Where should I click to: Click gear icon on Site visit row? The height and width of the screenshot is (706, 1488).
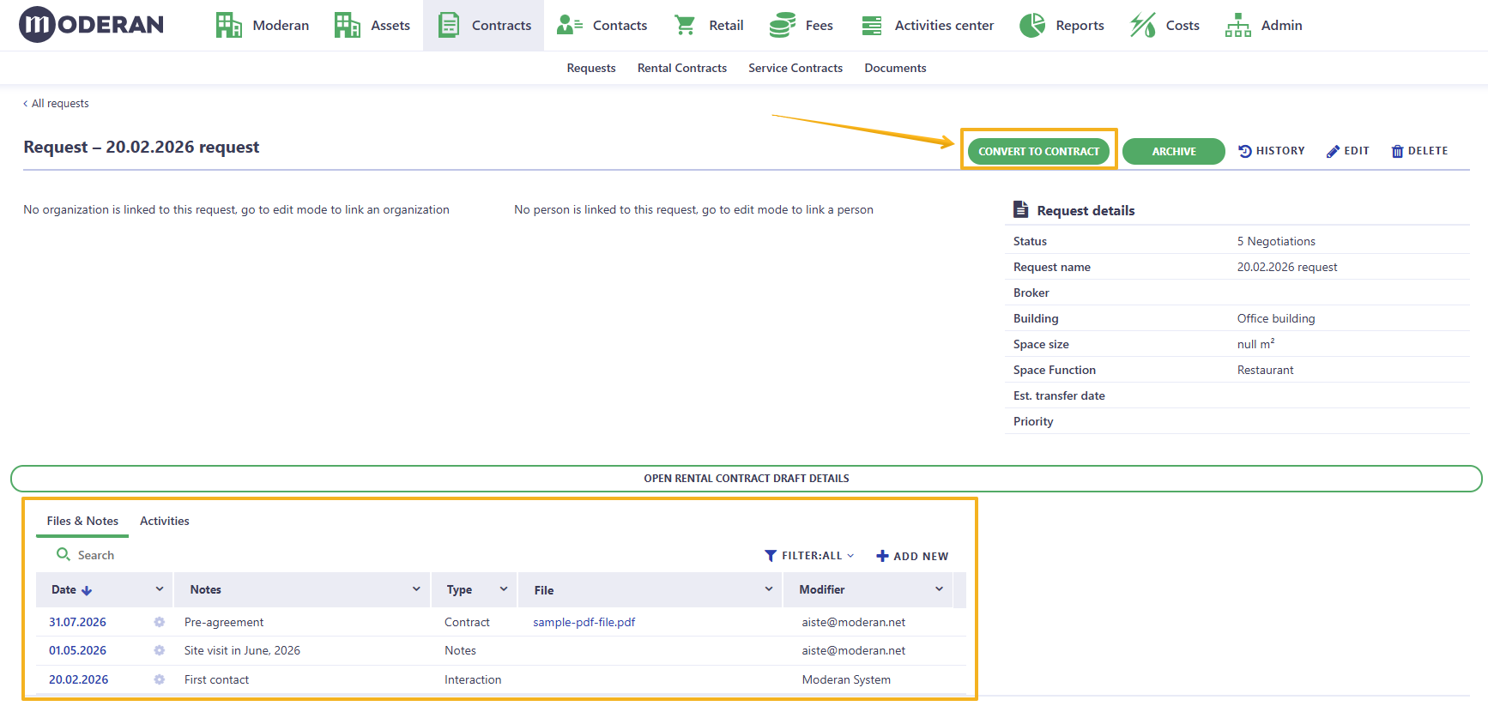point(159,650)
